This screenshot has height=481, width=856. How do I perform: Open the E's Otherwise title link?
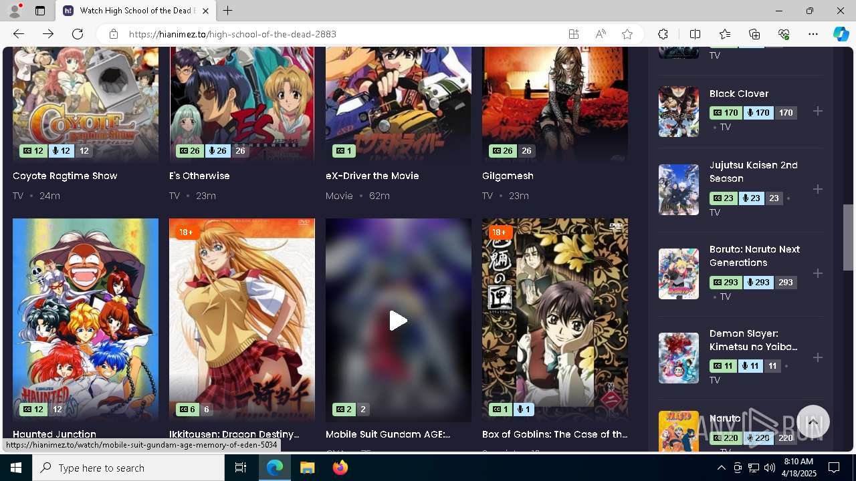coord(199,176)
